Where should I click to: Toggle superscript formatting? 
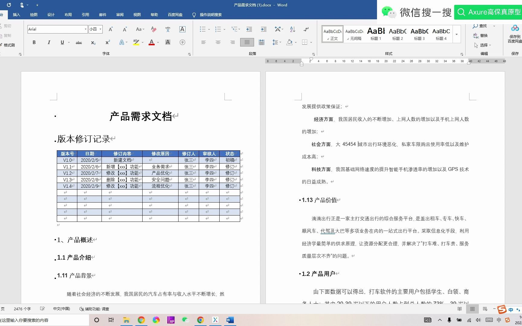coord(108,43)
